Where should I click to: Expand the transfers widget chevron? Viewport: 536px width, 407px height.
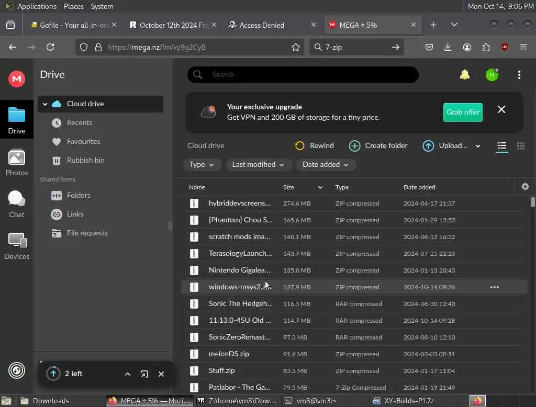tap(128, 374)
